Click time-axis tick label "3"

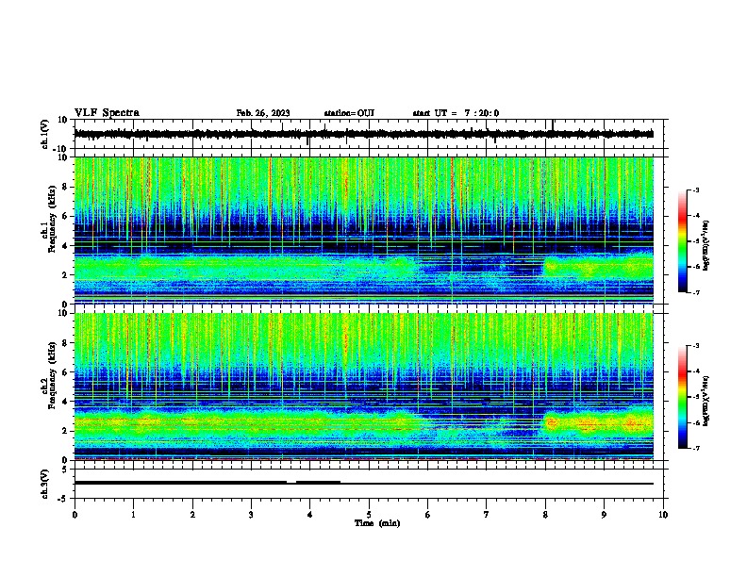point(251,515)
